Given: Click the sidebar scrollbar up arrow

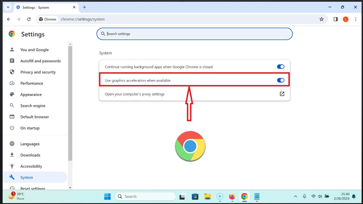Looking at the screenshot, I should 70,44.
